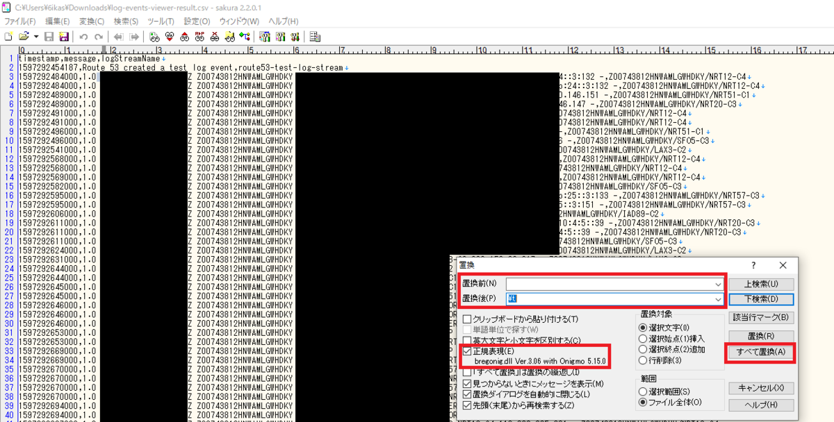The height and width of the screenshot is (422, 834).
Task: Save the file with the Save icon
Action: (x=49, y=37)
